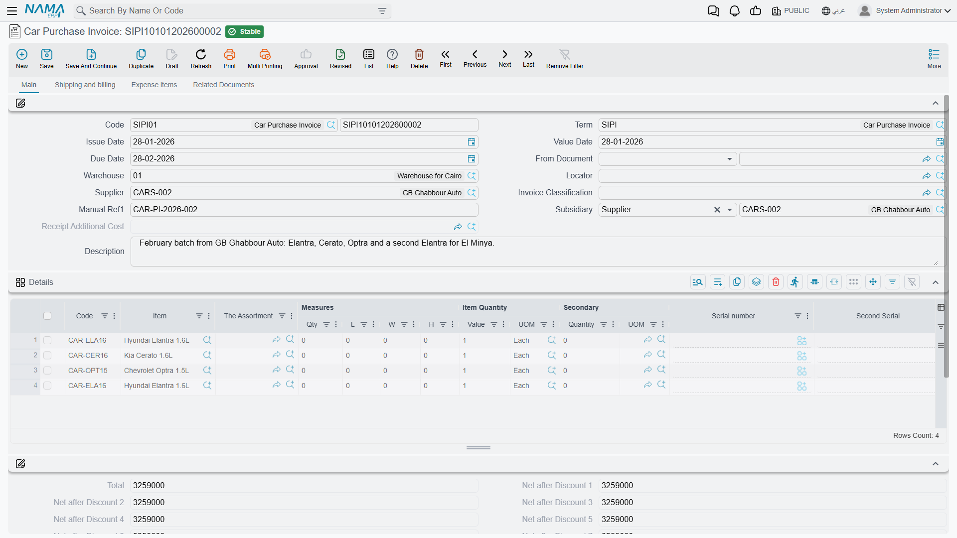The image size is (957, 538).
Task: Print the invoice
Action: [x=230, y=59]
